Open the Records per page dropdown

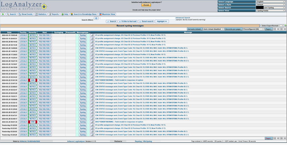pyautogui.click(x=253, y=29)
